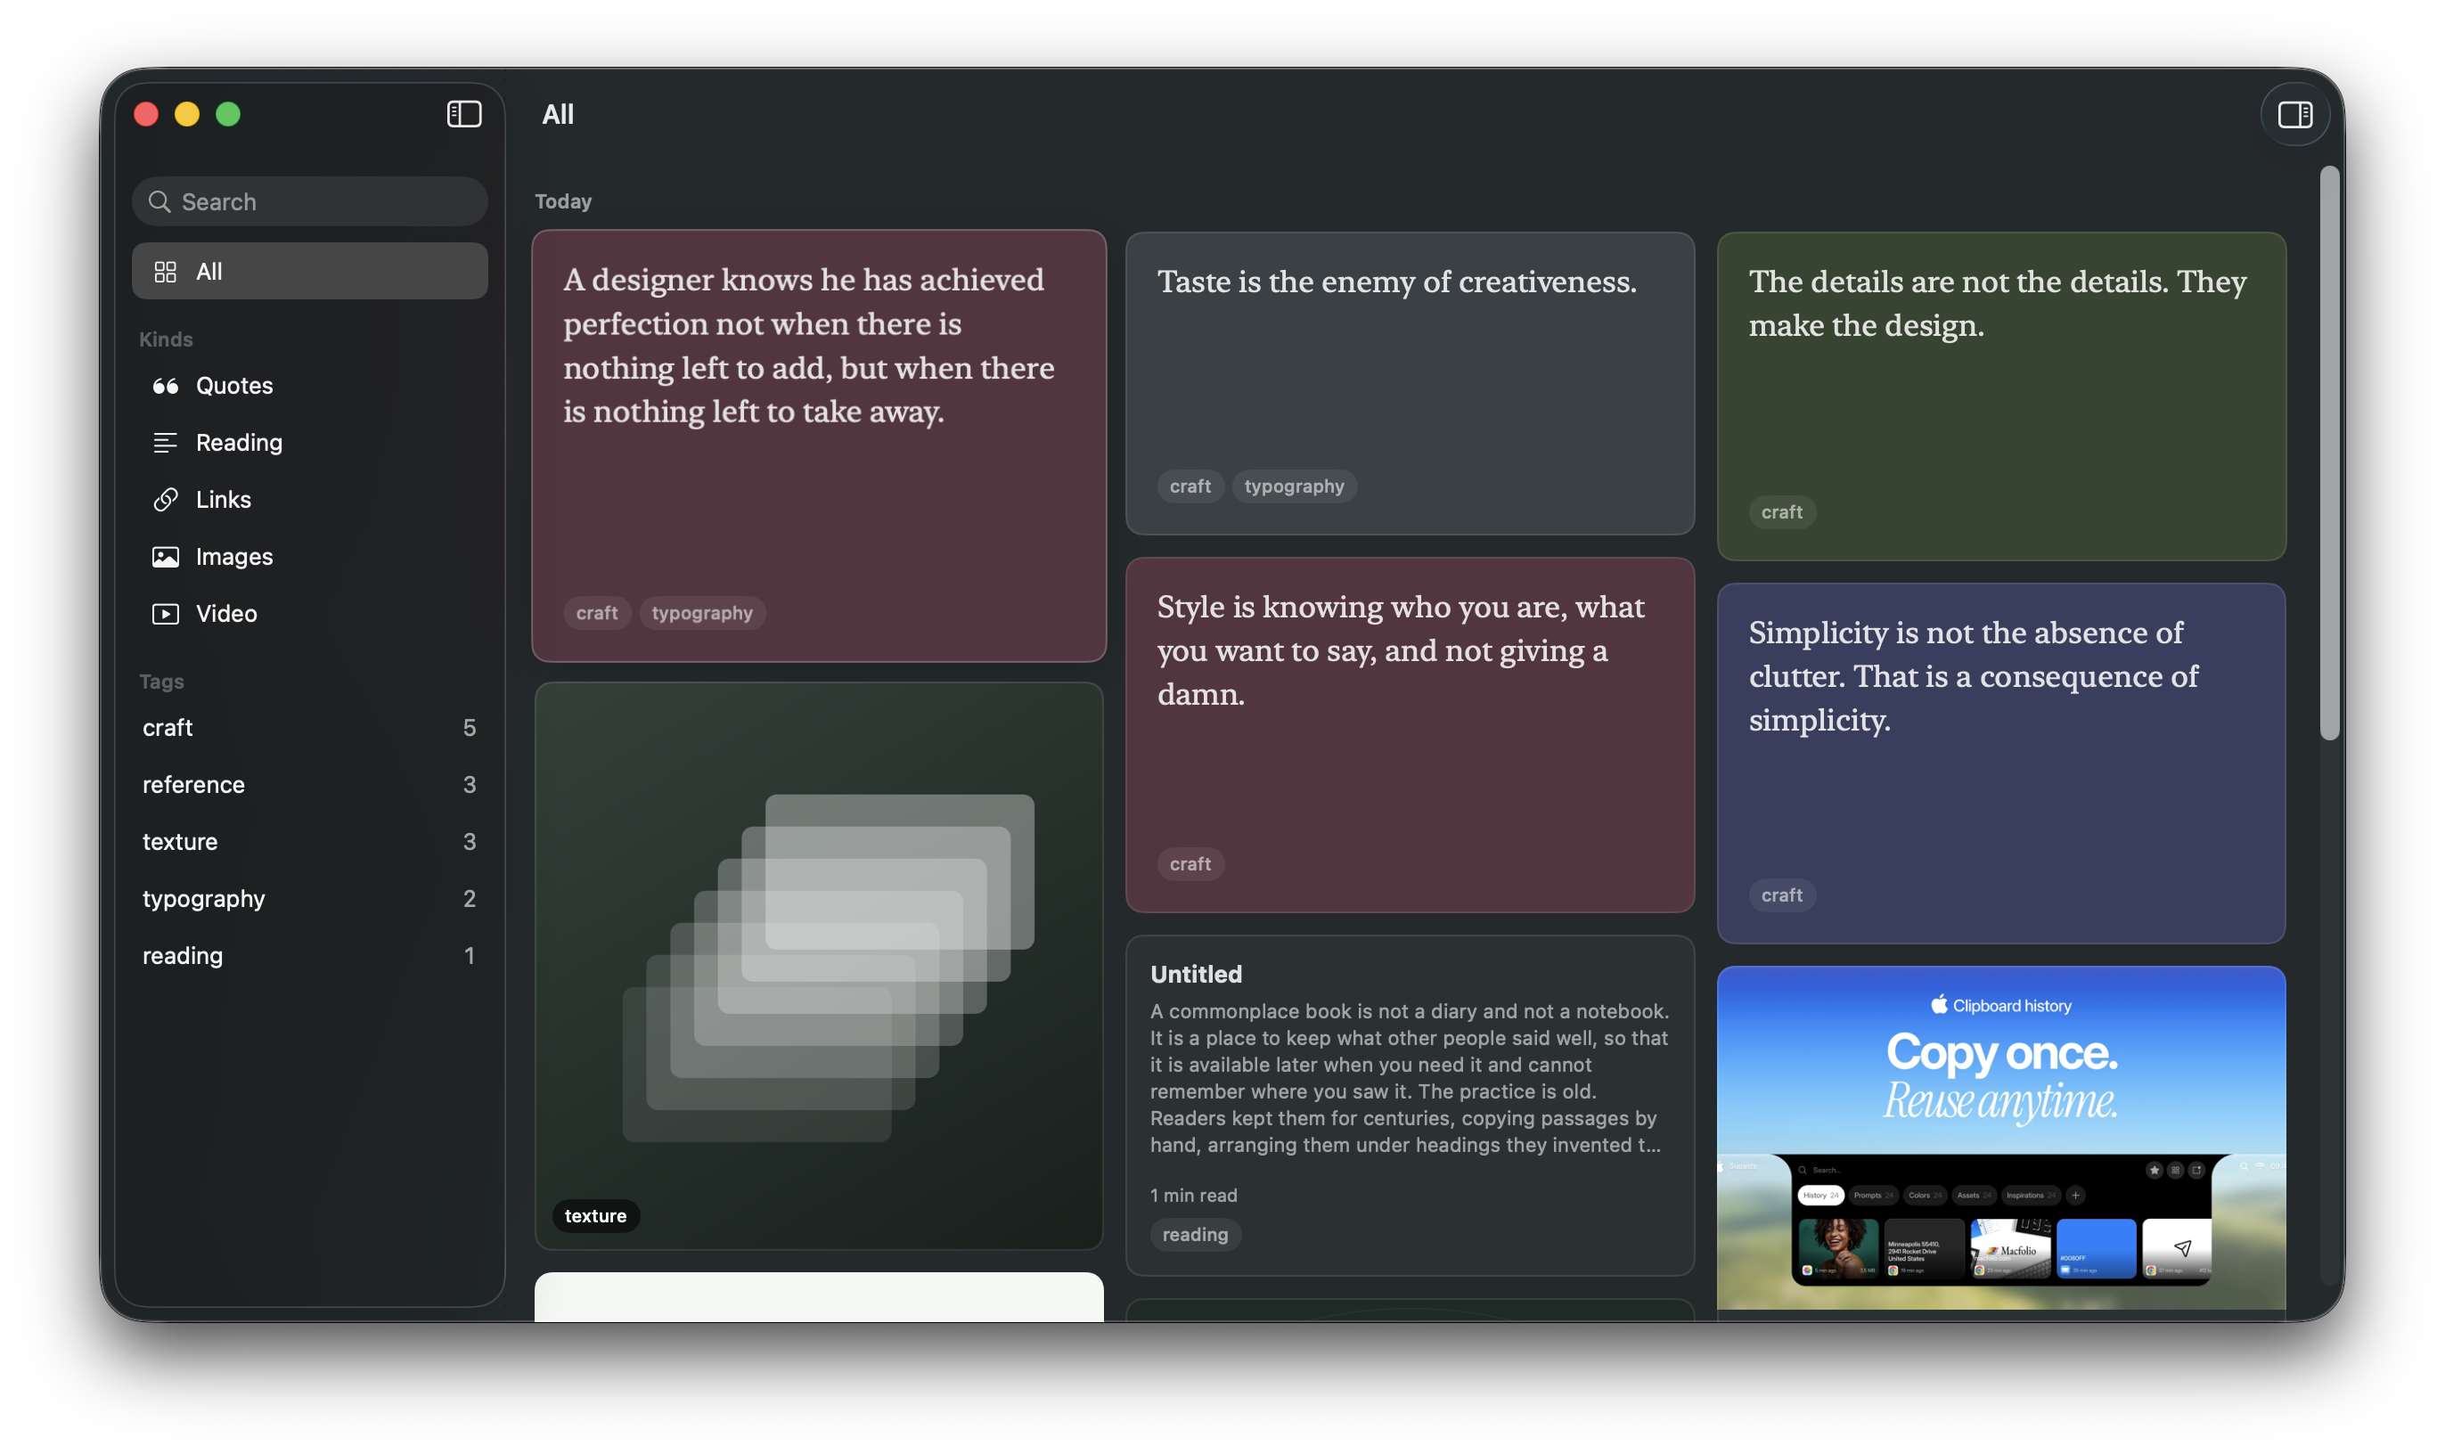Click the magnifier icon in Search

159,202
